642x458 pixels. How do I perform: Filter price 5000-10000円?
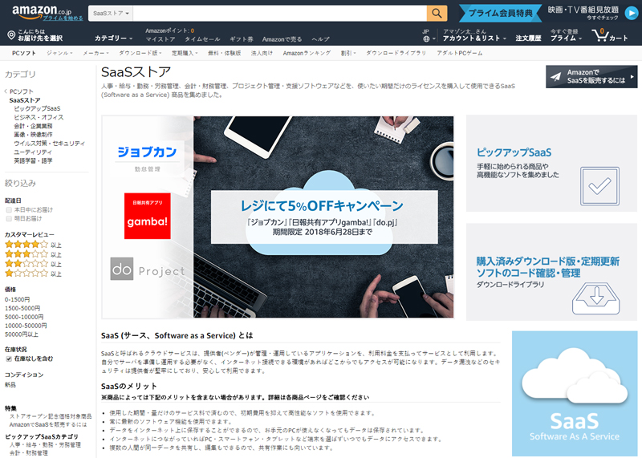pos(24,317)
